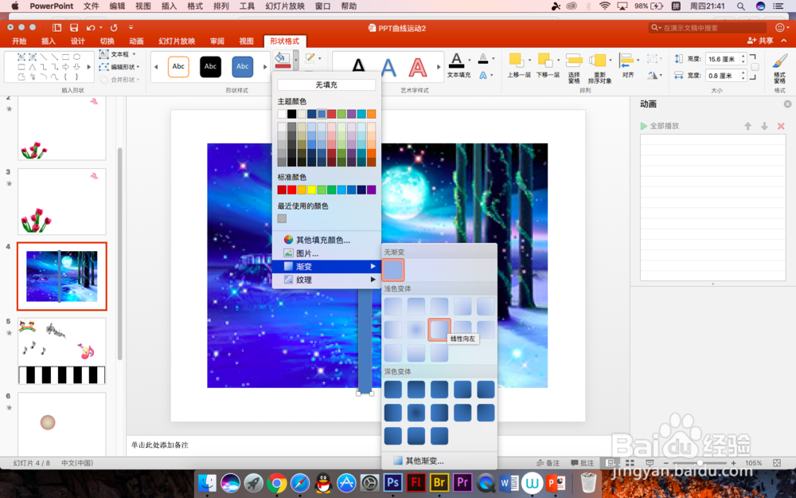Click the 全部播放 play all green icon
Screen dimensions: 796x498
644,126
